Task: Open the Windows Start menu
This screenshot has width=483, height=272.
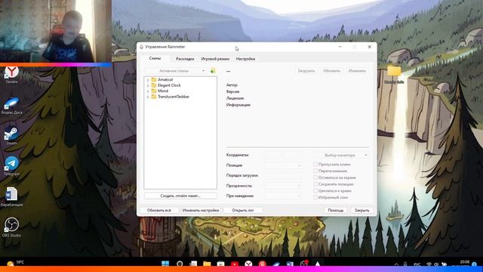Action: (x=165, y=264)
